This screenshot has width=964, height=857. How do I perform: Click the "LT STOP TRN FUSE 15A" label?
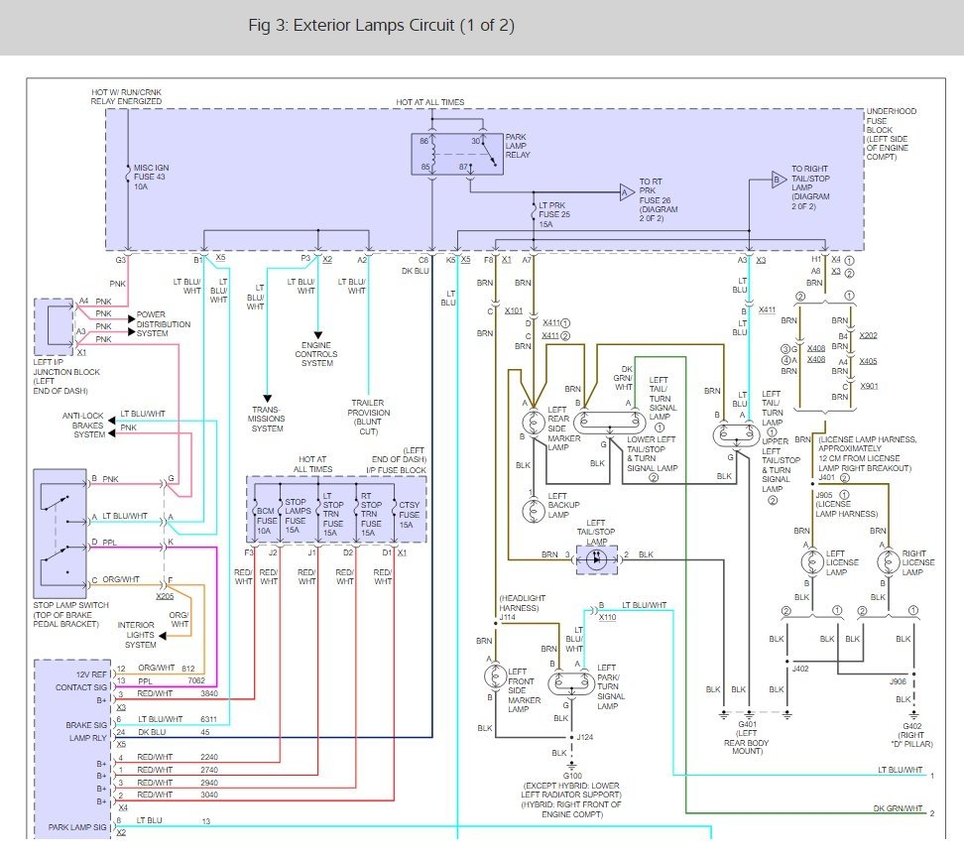tap(332, 514)
